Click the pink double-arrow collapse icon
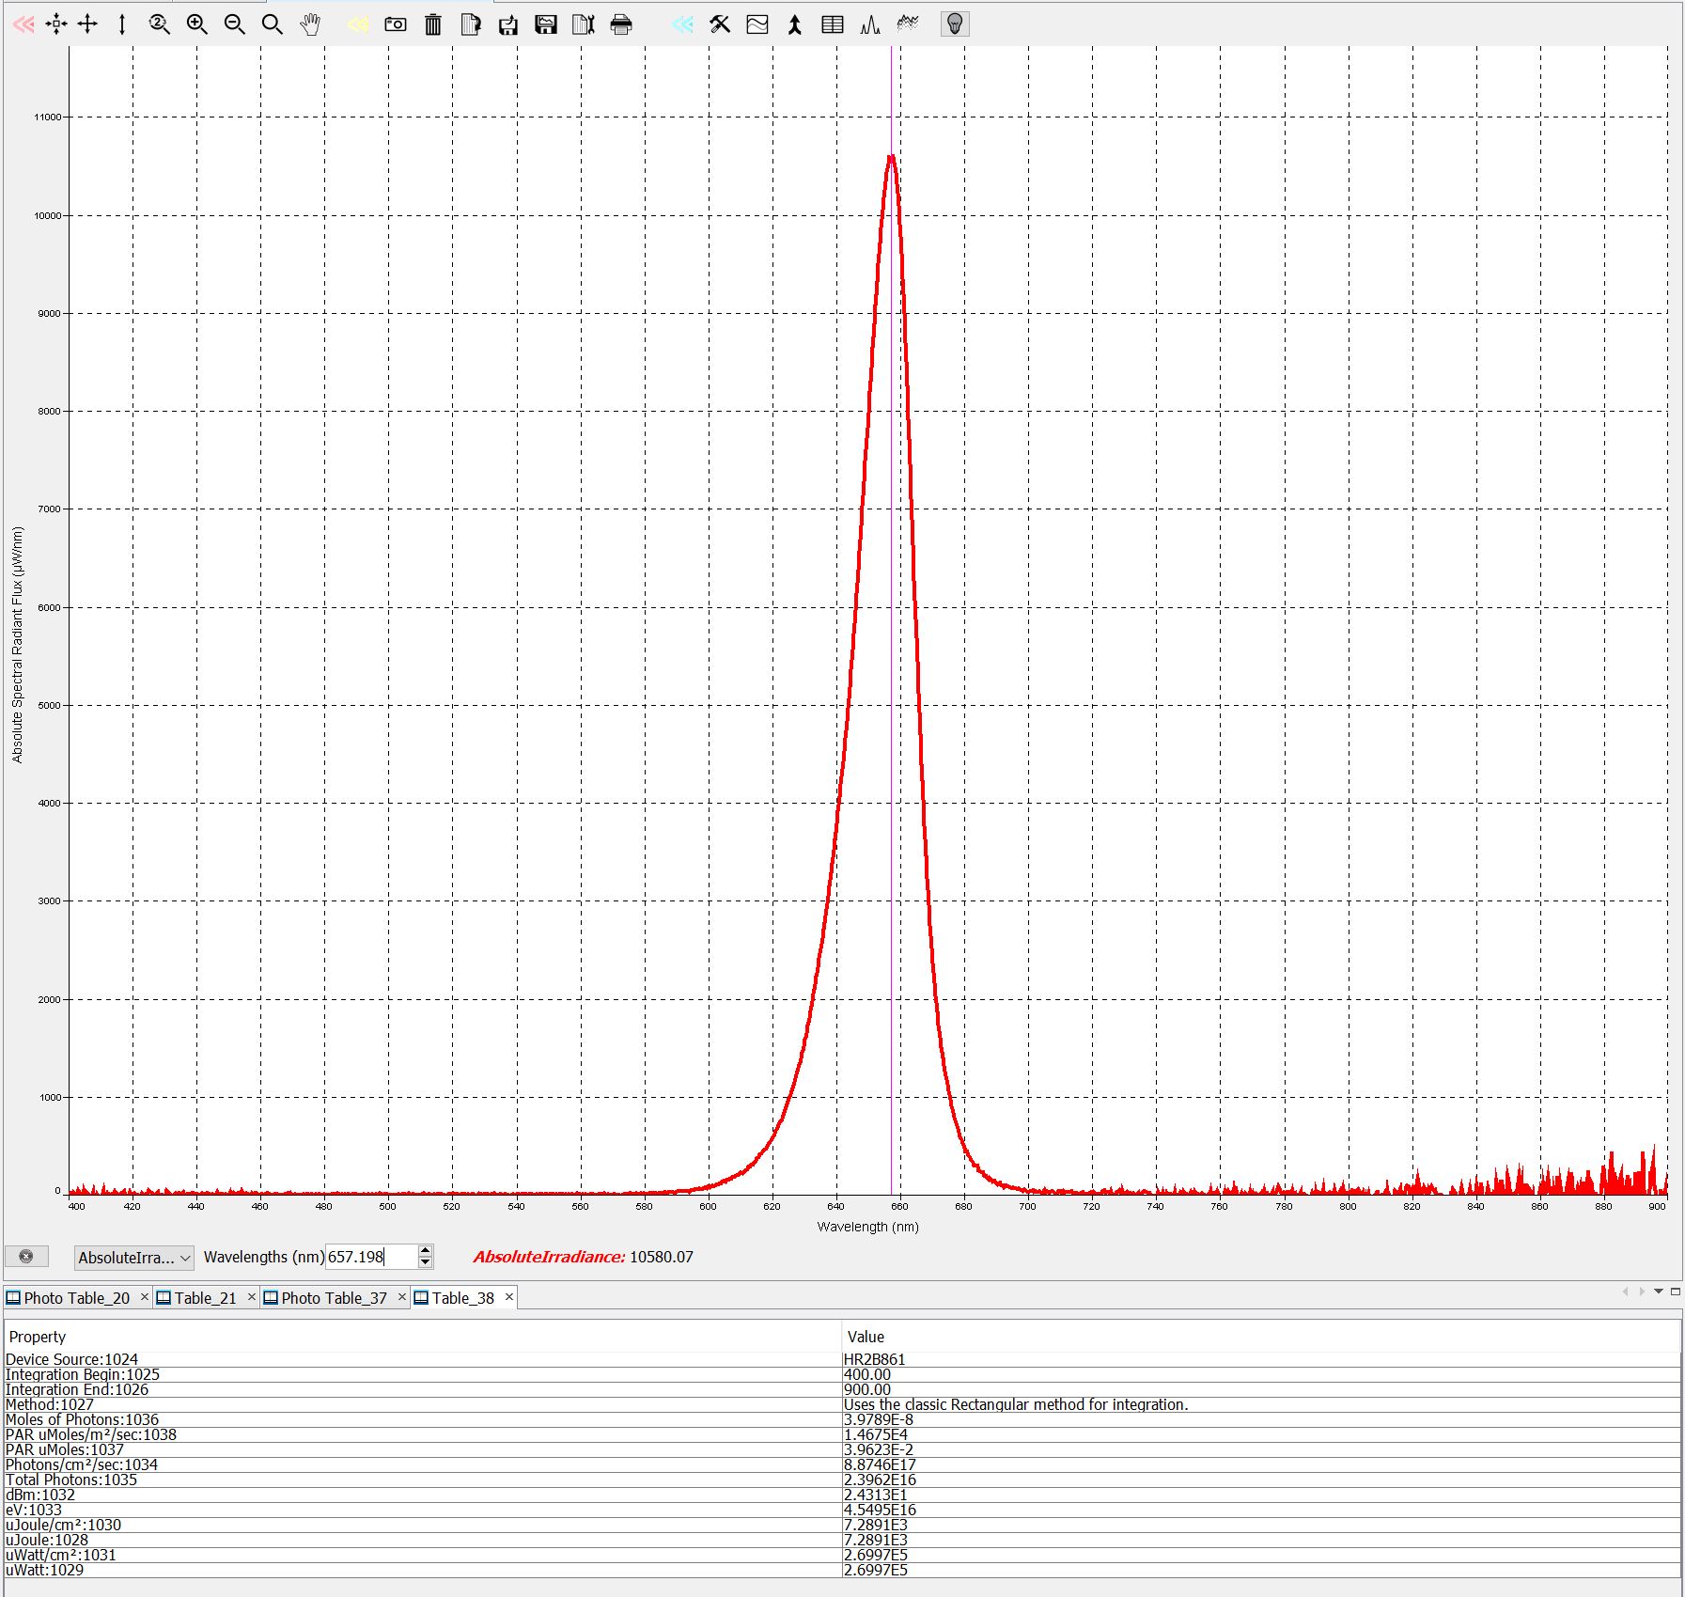This screenshot has width=1685, height=1597. 23,24
